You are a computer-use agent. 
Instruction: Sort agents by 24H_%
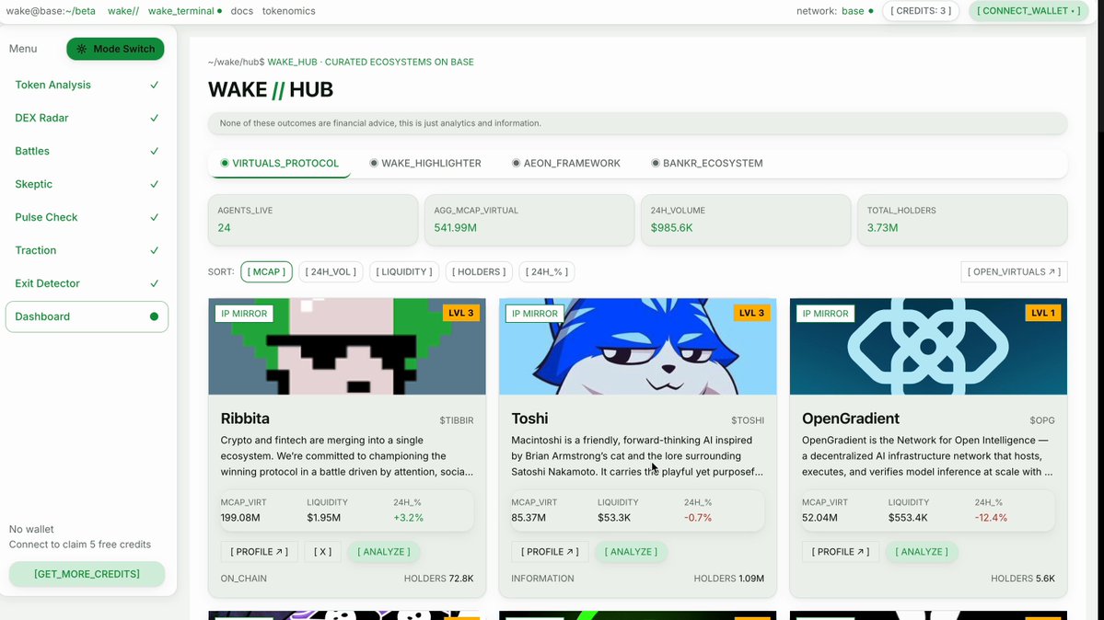[546, 271]
